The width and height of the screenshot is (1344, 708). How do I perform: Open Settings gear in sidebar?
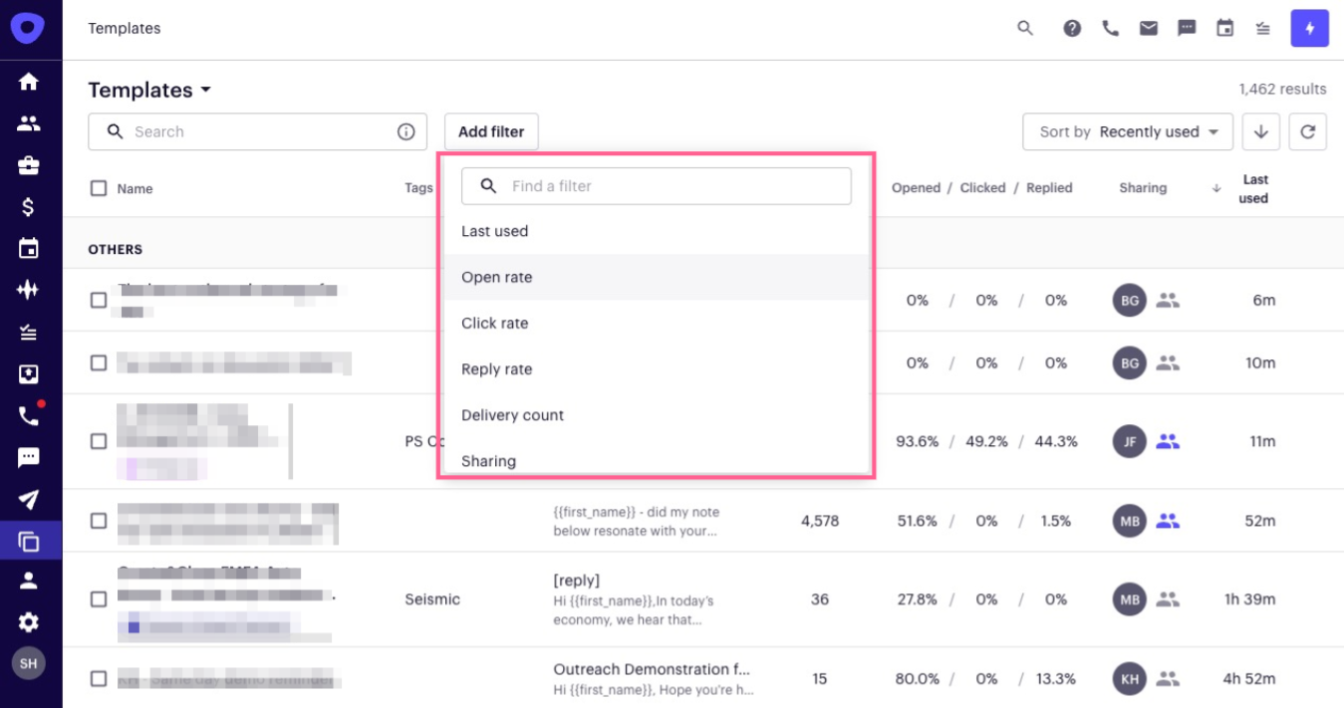coord(29,622)
